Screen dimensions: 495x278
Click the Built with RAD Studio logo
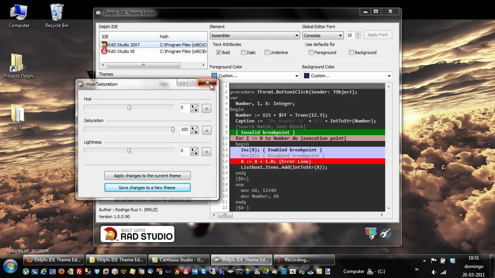pyautogui.click(x=137, y=234)
